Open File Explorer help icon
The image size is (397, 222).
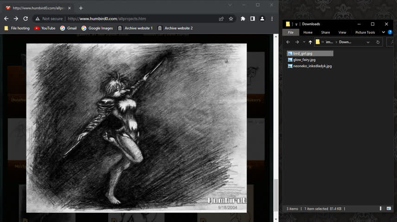[390, 32]
